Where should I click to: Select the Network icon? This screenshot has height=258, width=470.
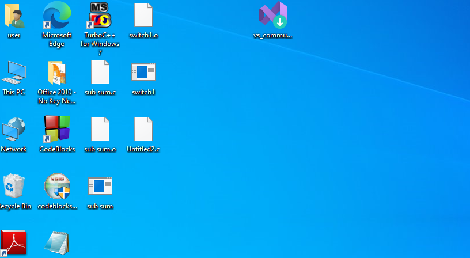coord(14,130)
